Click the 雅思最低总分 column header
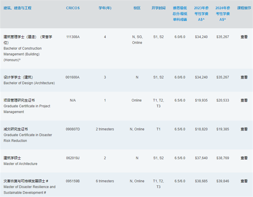This screenshot has height=197, width=253. pos(180,14)
